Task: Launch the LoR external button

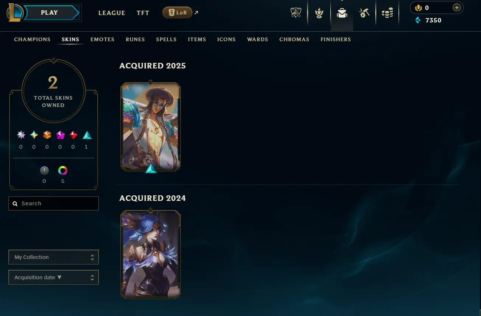Action: [x=178, y=13]
